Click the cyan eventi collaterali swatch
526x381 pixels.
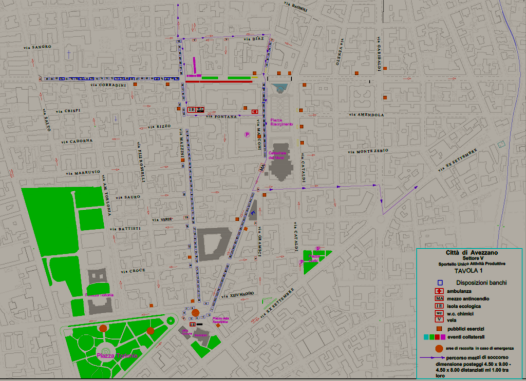[426, 337]
